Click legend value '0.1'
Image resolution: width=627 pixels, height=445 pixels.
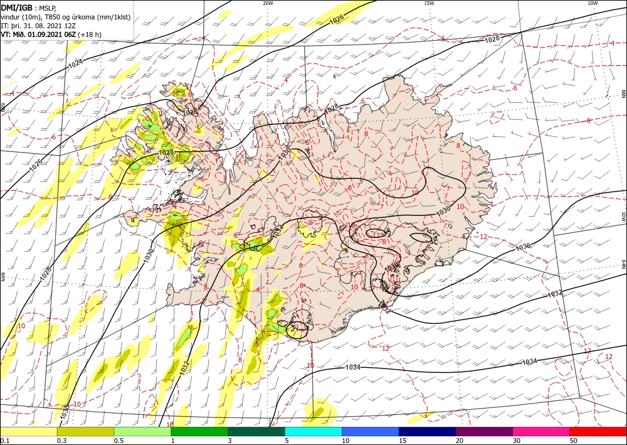[x=4, y=441]
